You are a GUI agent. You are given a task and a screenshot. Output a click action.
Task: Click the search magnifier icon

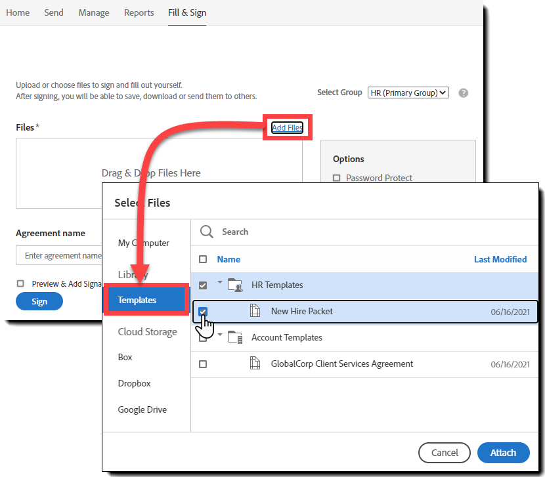click(x=206, y=232)
